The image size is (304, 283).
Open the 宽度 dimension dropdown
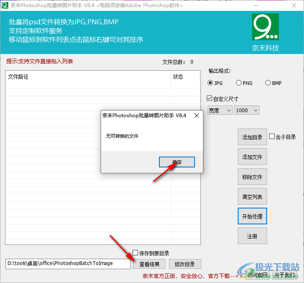(220, 111)
